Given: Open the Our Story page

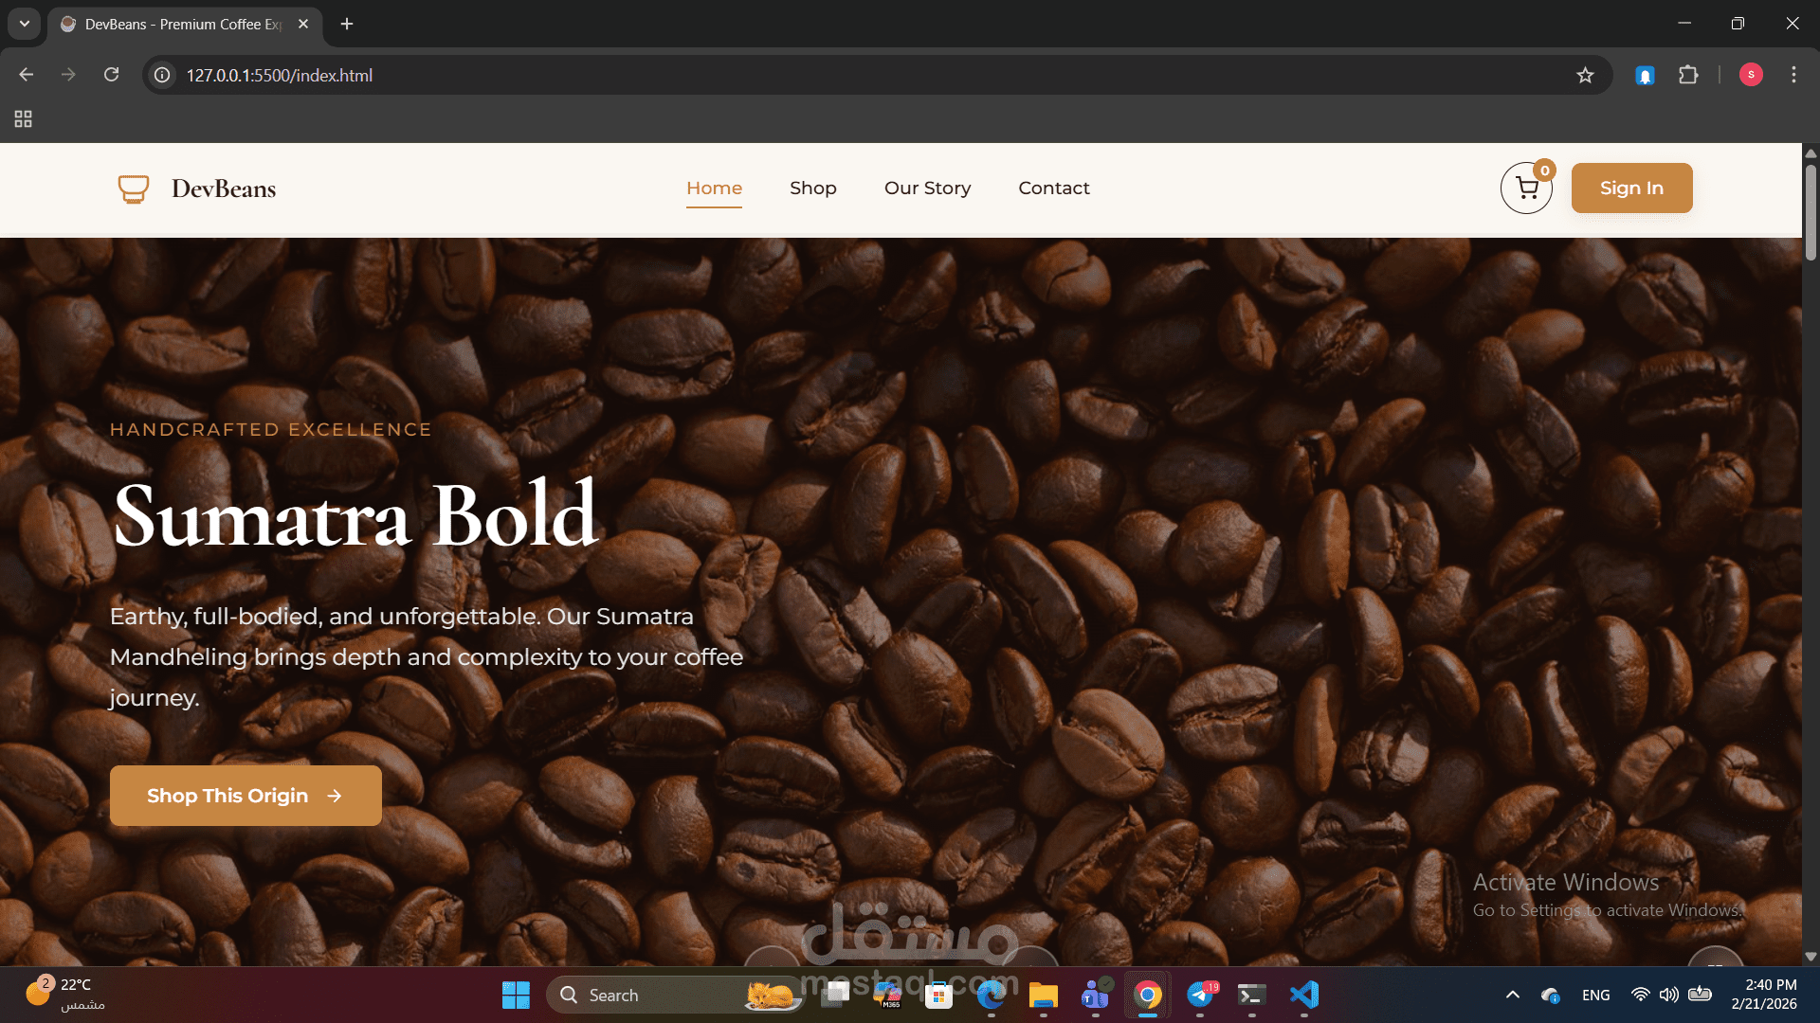Looking at the screenshot, I should 927,188.
